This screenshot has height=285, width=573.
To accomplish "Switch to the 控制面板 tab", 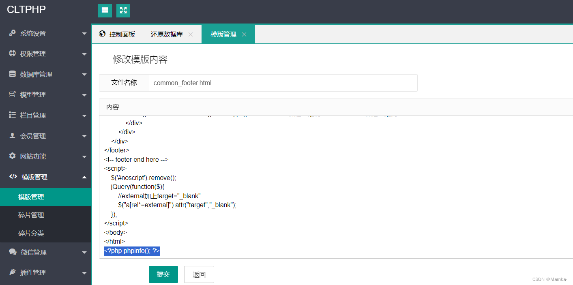I will [x=117, y=34].
